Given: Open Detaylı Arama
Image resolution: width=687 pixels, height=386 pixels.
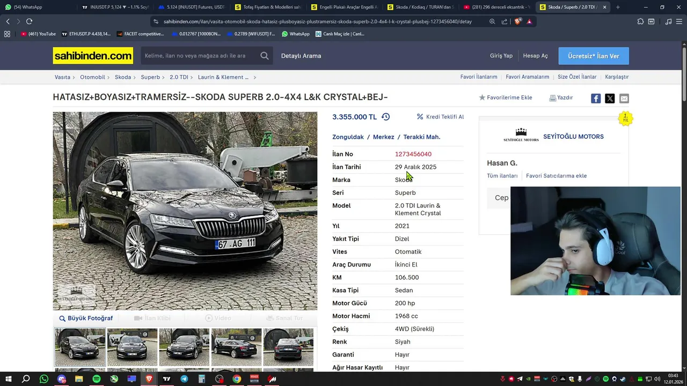Looking at the screenshot, I should pyautogui.click(x=301, y=56).
